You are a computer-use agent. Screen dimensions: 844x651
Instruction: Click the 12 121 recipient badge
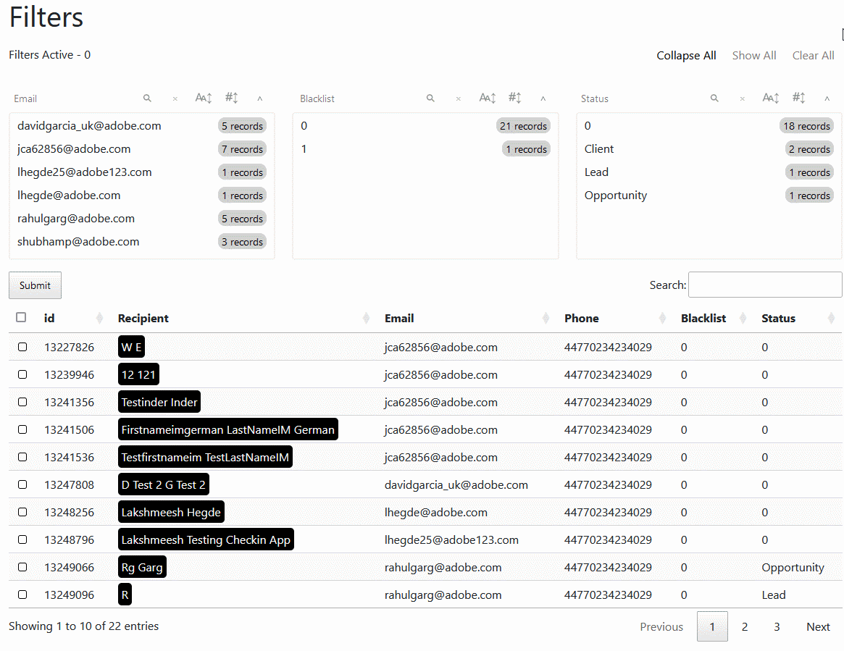pyautogui.click(x=138, y=374)
